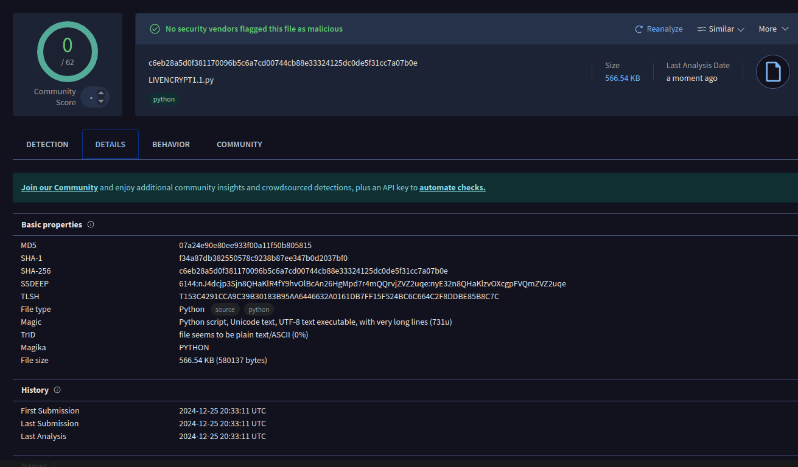Click the SSDEEP hash value
This screenshot has width=798, height=467.
pyautogui.click(x=373, y=283)
